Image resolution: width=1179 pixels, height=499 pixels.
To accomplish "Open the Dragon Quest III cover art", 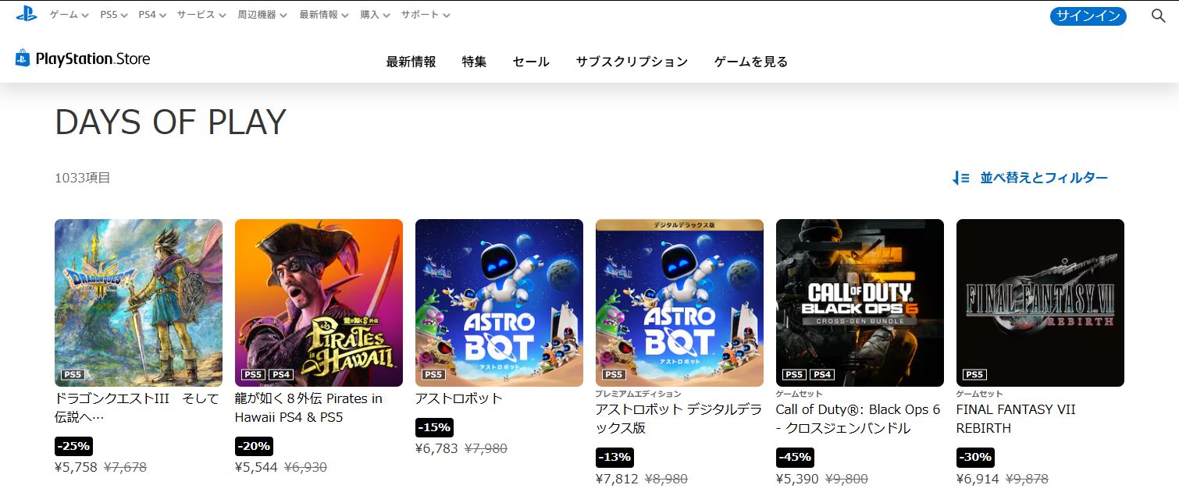I will [138, 303].
